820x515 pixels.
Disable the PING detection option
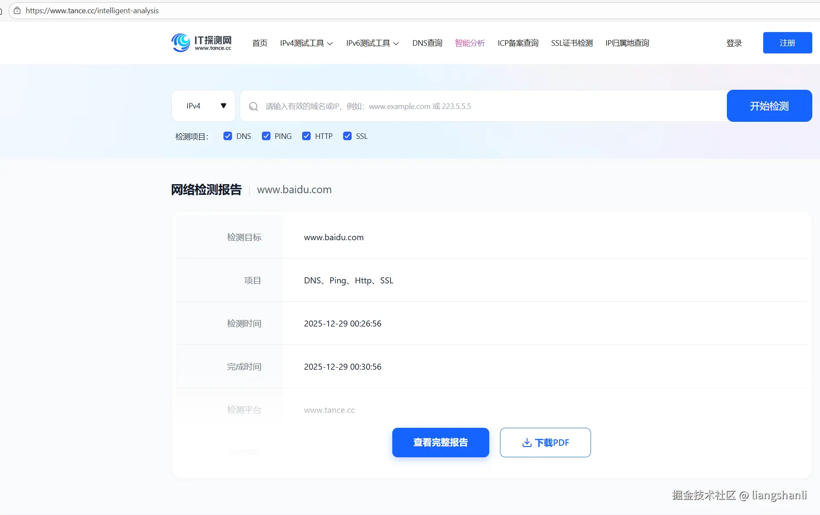click(266, 136)
